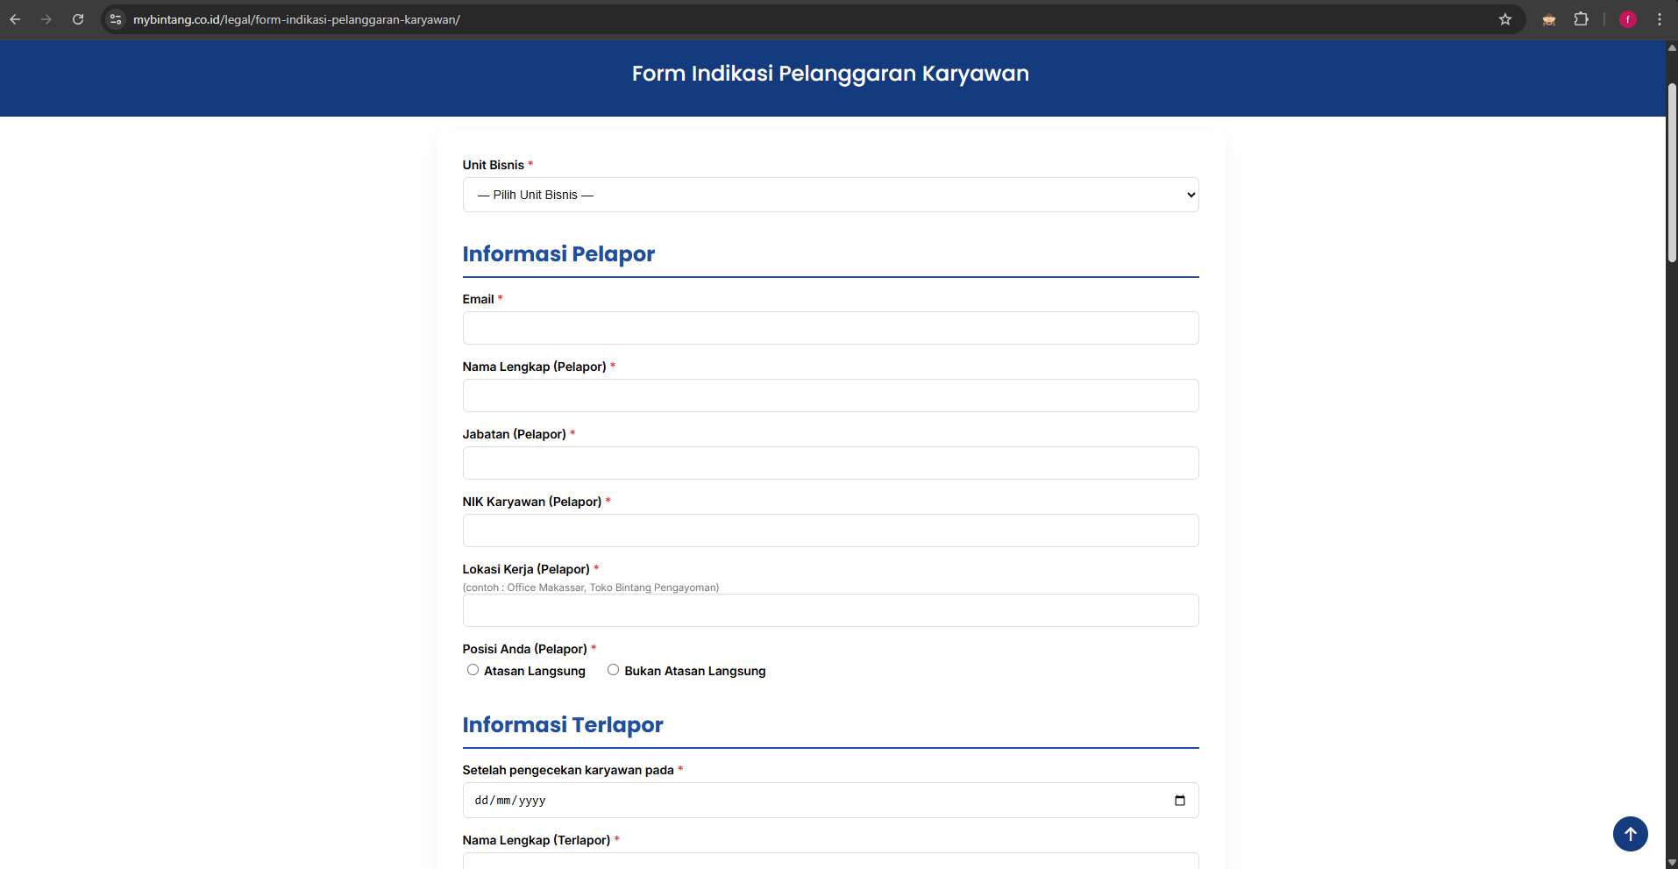Click the profile avatar icon

[x=1628, y=19]
